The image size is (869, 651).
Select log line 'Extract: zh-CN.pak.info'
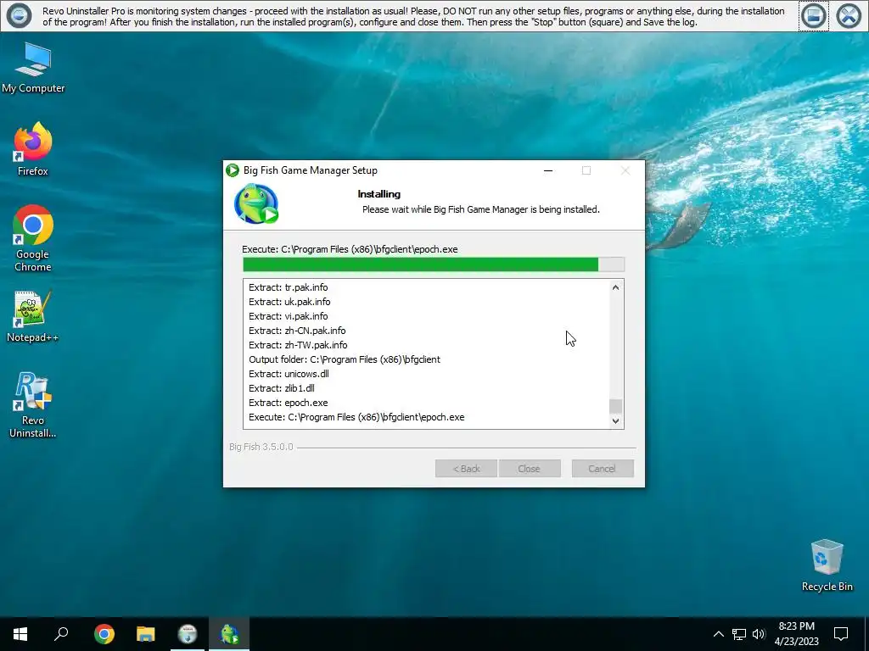point(297,331)
